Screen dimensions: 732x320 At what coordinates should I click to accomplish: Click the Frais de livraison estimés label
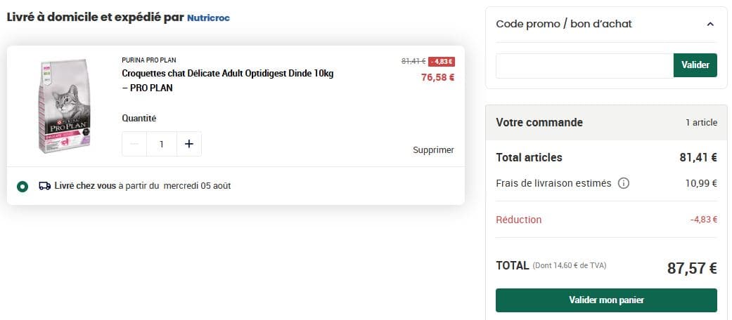tap(553, 184)
